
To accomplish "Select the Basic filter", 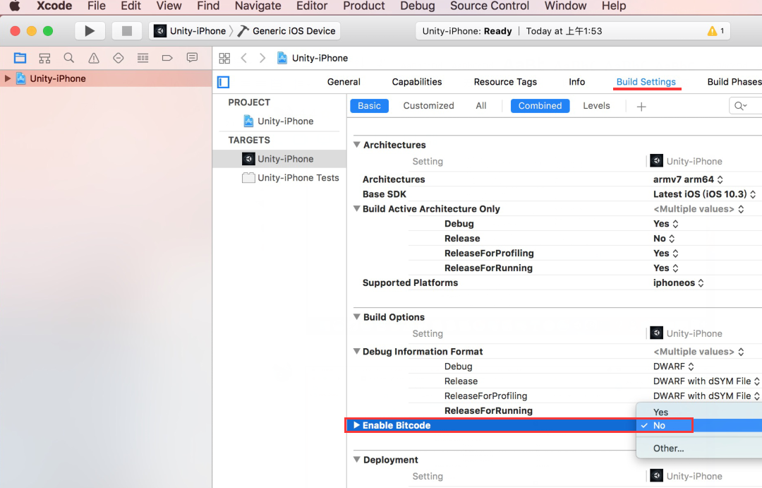I will [369, 105].
